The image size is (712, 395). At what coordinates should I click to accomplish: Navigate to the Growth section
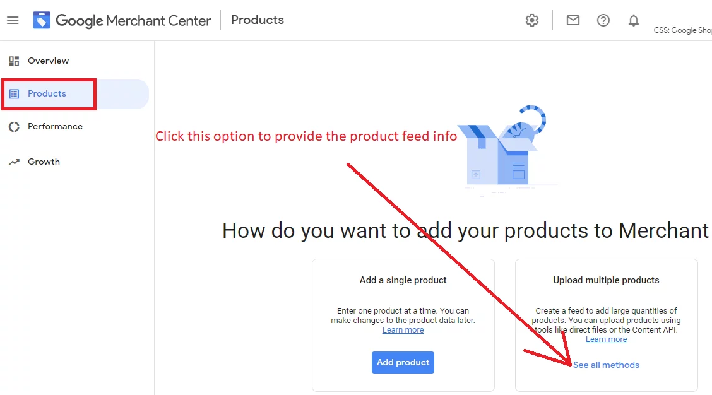(44, 162)
